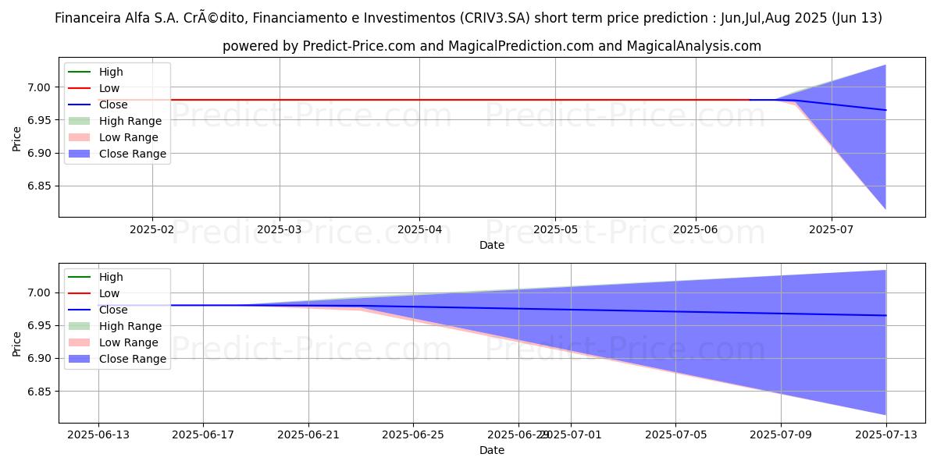Click the chart title mentioning CRIV3.SA
Image resolution: width=937 pixels, height=468 pixels.
click(468, 18)
